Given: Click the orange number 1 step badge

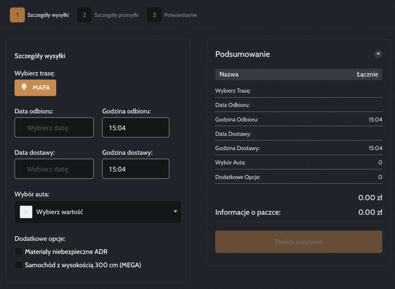Looking at the screenshot, I should coord(17,15).
